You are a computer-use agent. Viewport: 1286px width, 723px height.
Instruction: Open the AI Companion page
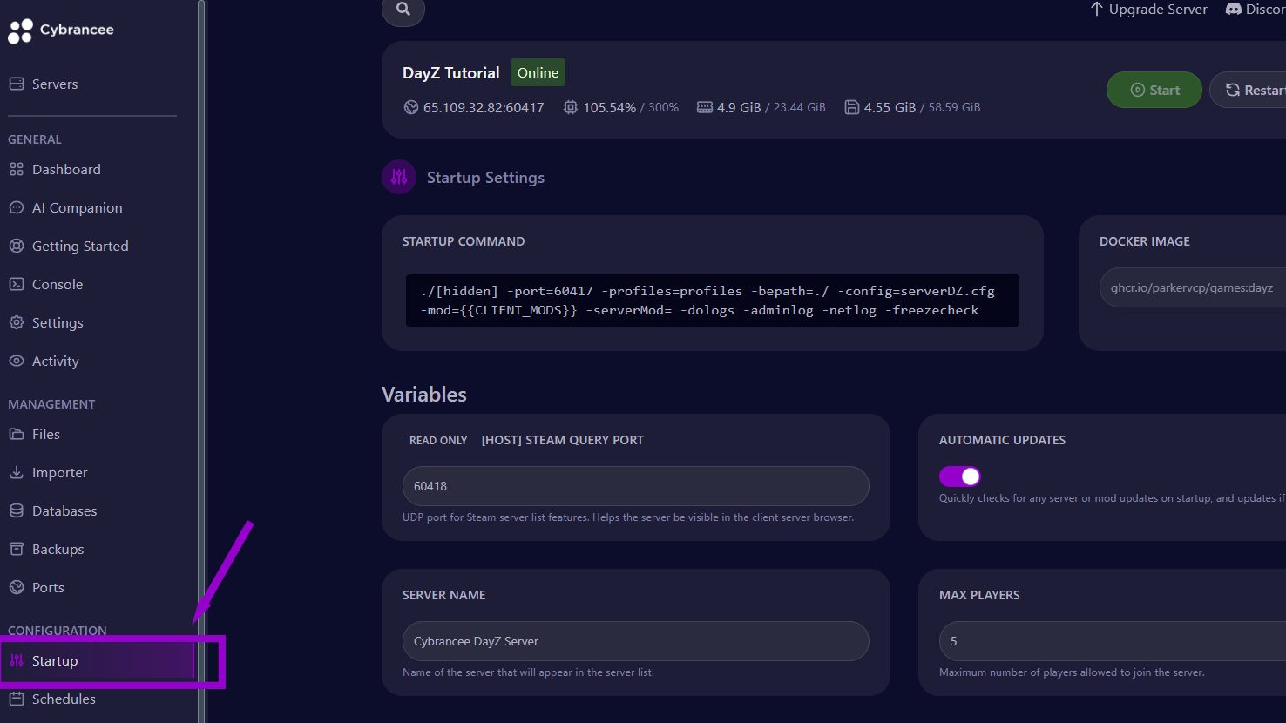coord(77,208)
